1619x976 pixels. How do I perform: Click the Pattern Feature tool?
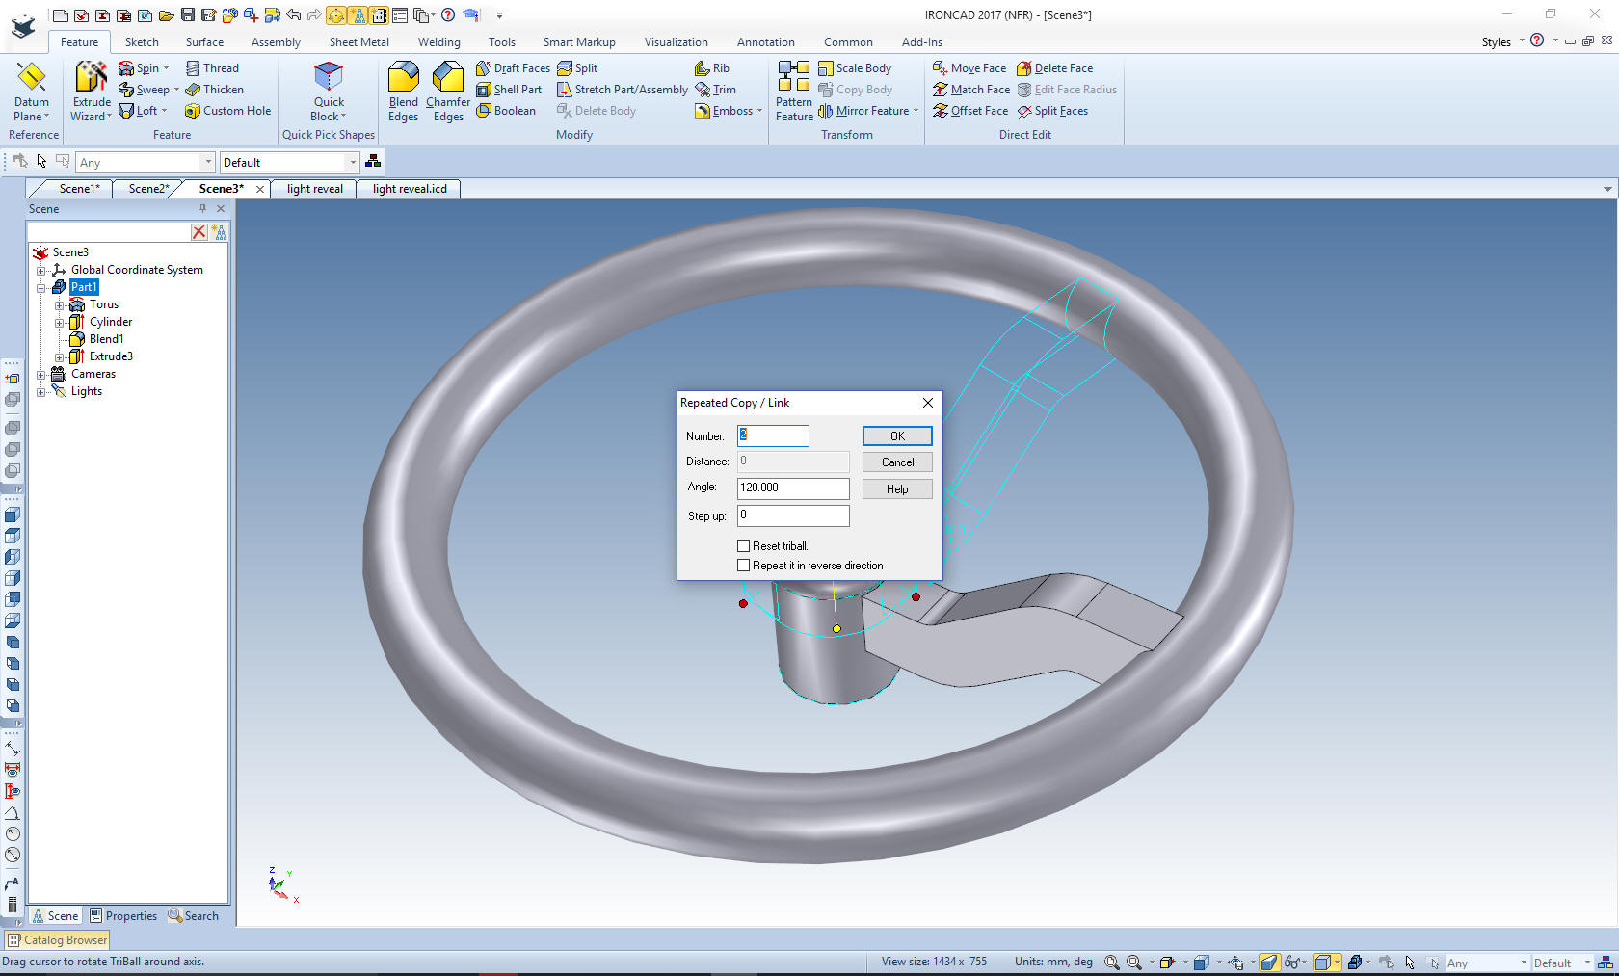click(794, 92)
